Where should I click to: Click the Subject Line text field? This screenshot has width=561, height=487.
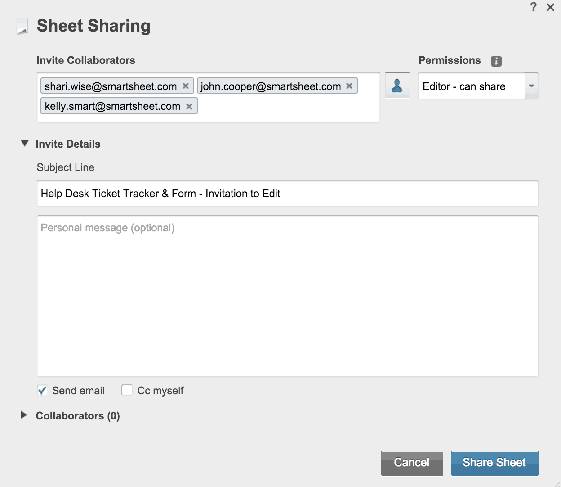287,194
